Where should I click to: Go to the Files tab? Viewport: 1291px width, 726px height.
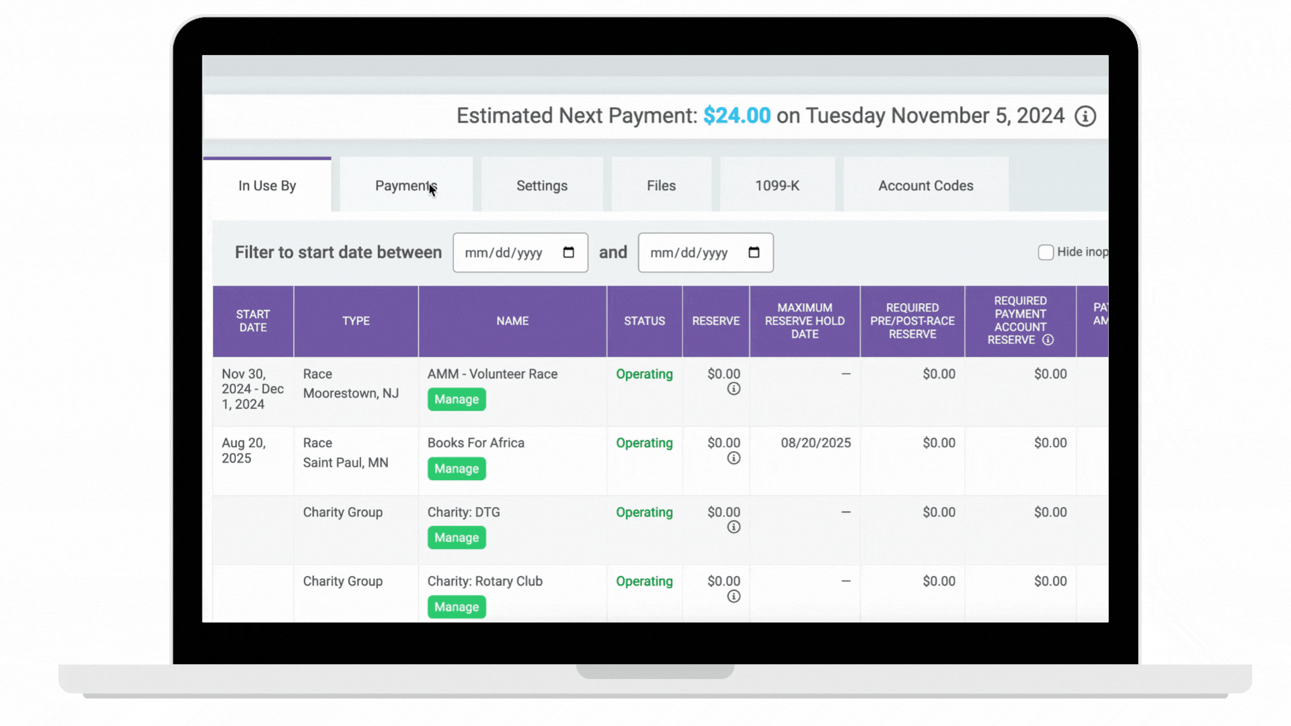661,186
